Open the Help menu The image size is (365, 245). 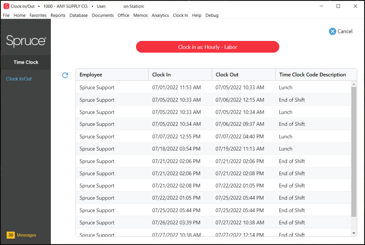click(197, 15)
